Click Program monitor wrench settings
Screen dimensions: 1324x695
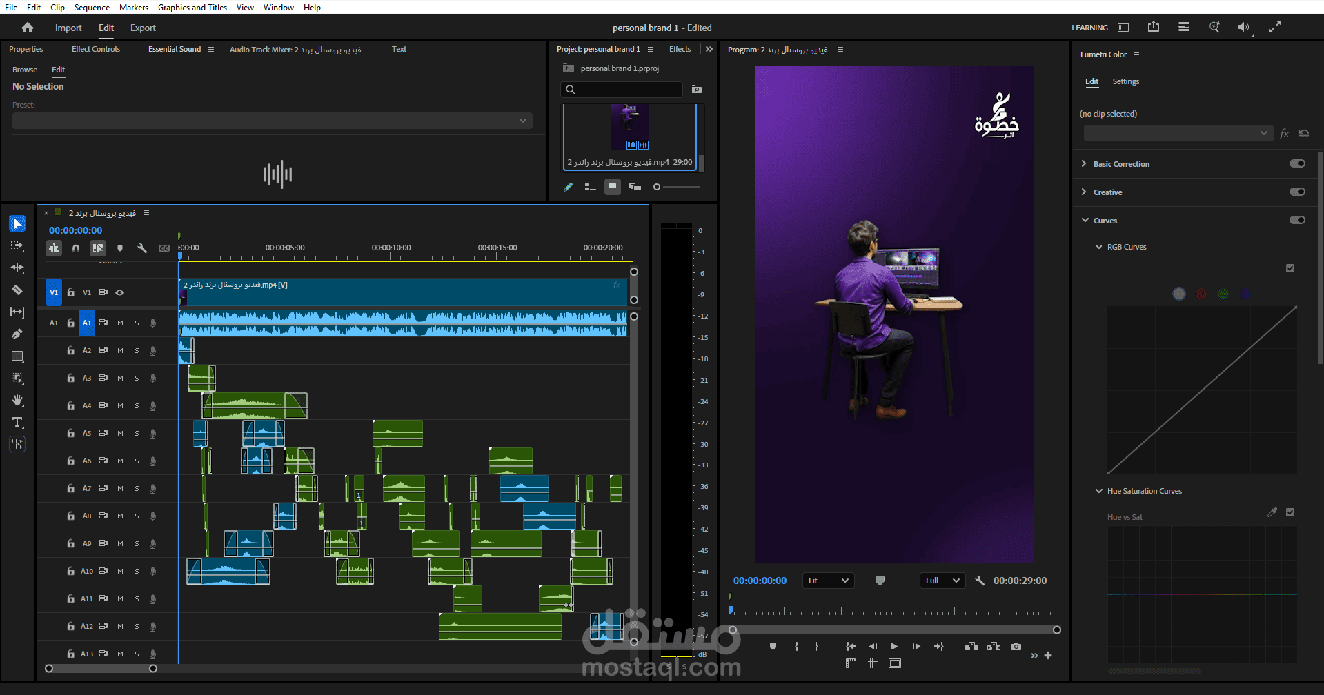click(980, 581)
